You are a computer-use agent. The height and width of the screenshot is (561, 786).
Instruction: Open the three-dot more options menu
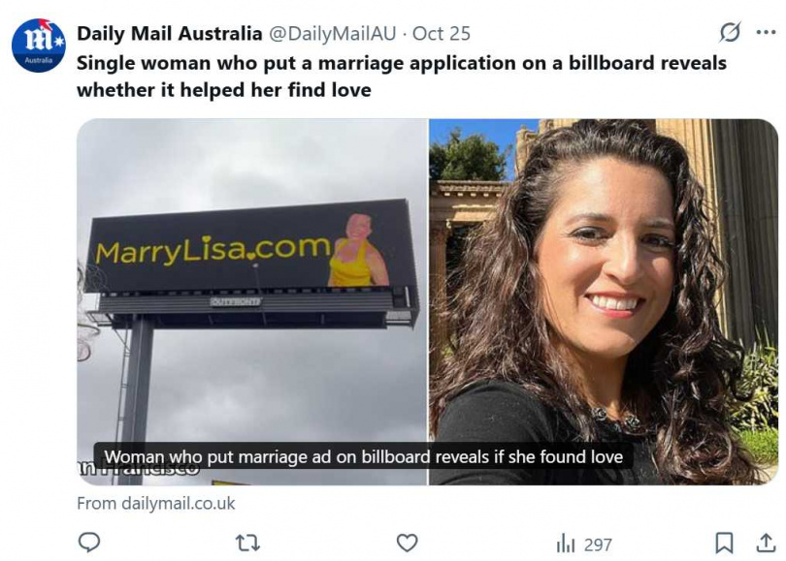pos(766,33)
